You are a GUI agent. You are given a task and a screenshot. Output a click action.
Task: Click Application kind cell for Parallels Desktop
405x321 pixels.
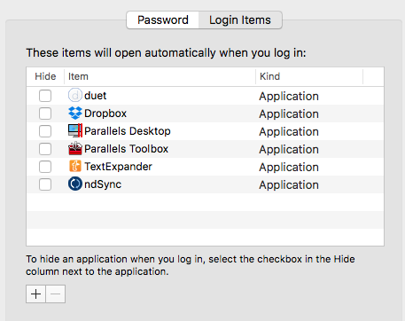click(x=289, y=132)
